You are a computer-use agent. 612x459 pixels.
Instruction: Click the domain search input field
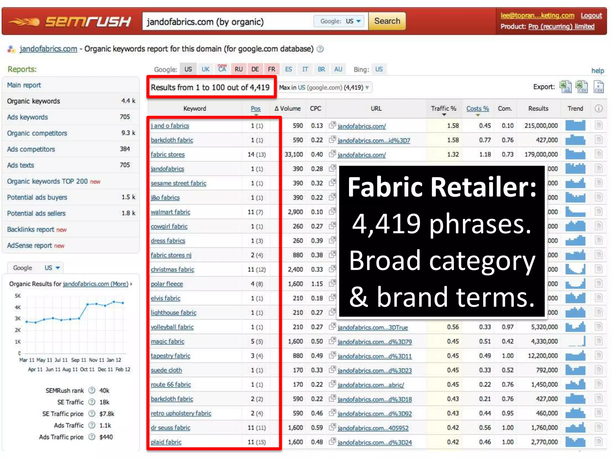(228, 22)
